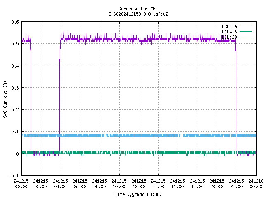
Task: Click the y-axis tick value 0.3
Action: point(15,88)
